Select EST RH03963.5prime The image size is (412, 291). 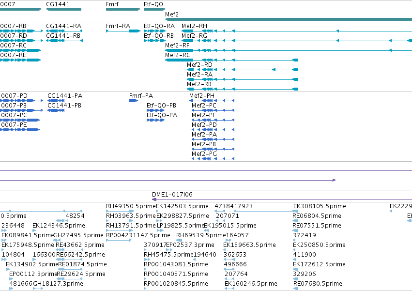click(x=131, y=216)
